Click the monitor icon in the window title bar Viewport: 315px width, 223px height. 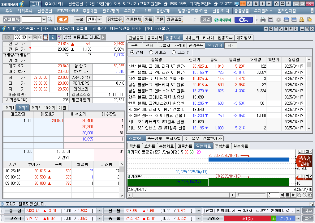point(271,29)
